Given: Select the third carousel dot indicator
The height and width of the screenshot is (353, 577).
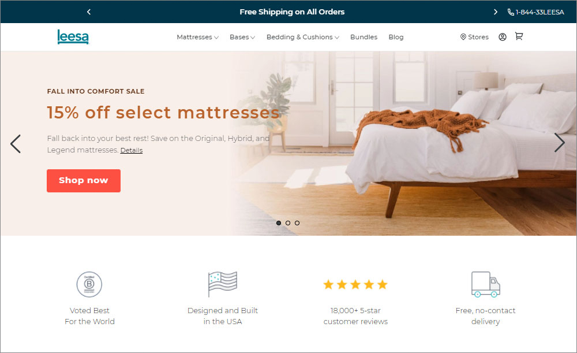Looking at the screenshot, I should tap(297, 223).
